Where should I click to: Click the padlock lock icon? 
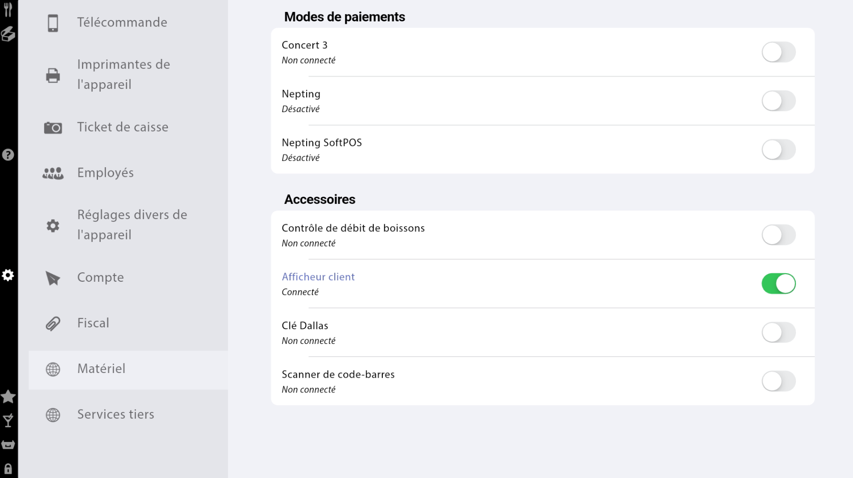point(8,468)
